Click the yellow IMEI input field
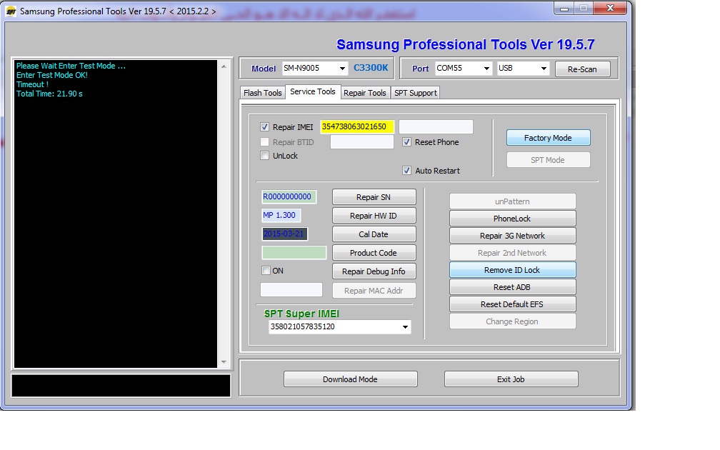 pos(357,126)
